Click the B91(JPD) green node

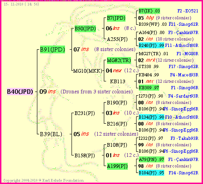(53, 50)
